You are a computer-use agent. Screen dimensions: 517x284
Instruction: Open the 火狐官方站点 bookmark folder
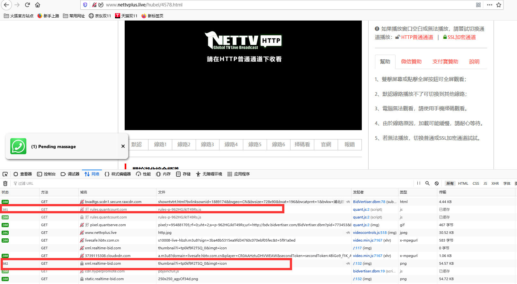click(19, 16)
